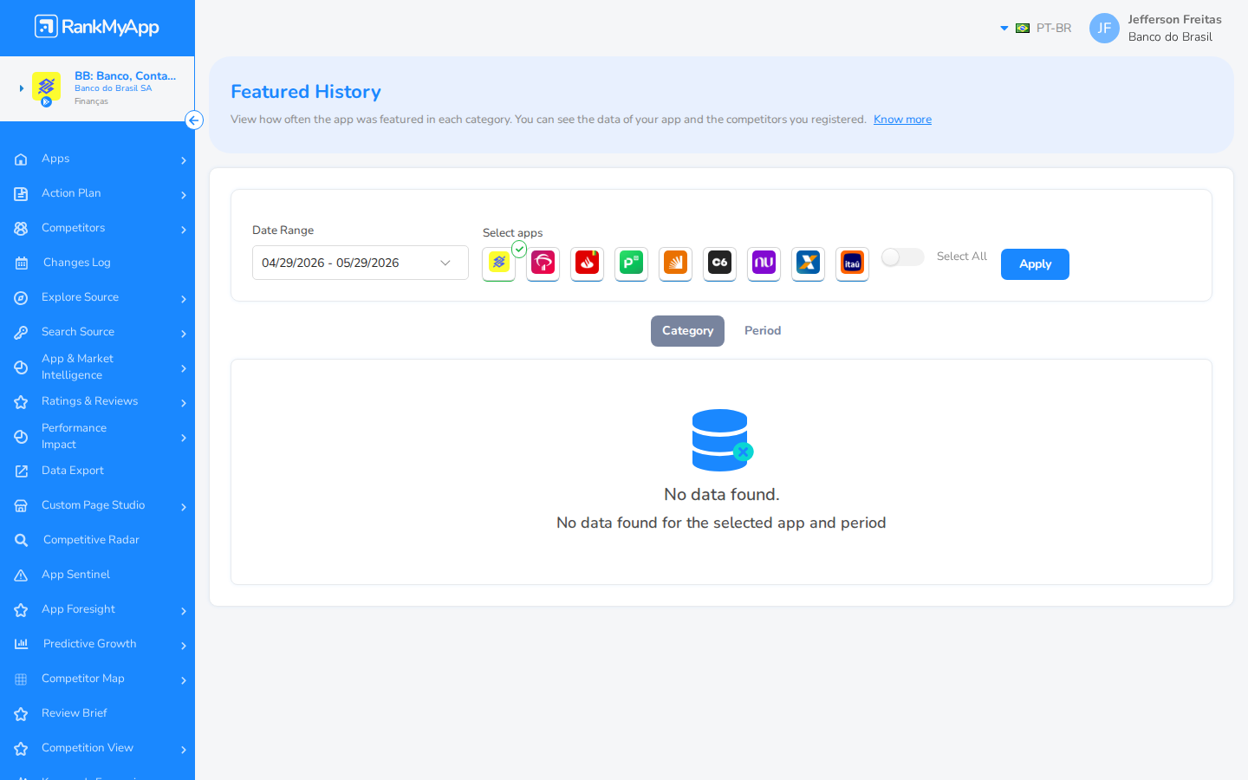Click the Competition View star icon
This screenshot has height=780, width=1248.
pos(21,749)
